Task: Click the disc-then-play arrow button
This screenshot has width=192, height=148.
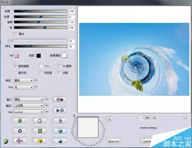Action: pos(60,100)
